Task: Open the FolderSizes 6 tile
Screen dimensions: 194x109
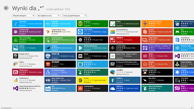Action: pos(28,80)
